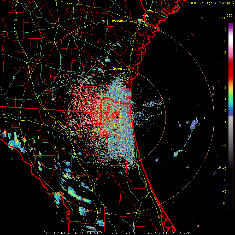
Task: Select the positive 2 dB scale label
Action: 225,87
